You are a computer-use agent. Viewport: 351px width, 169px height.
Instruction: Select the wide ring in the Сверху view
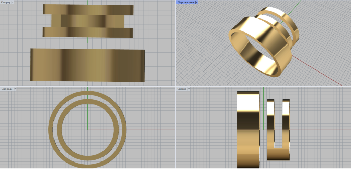pyautogui.click(x=87, y=65)
